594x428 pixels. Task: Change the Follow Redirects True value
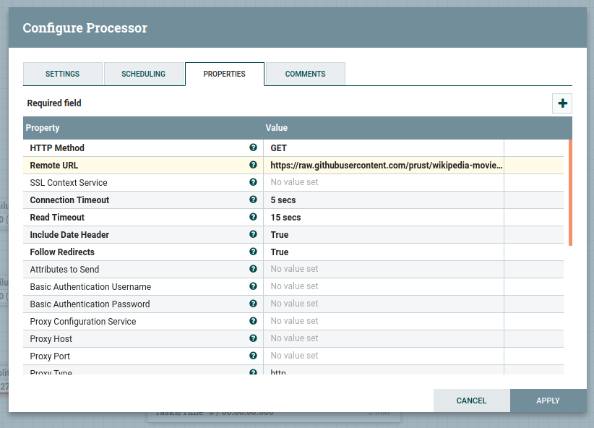[x=383, y=252]
